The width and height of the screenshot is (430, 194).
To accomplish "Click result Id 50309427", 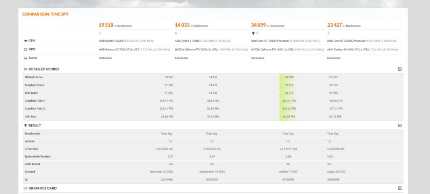I will (212, 180).
